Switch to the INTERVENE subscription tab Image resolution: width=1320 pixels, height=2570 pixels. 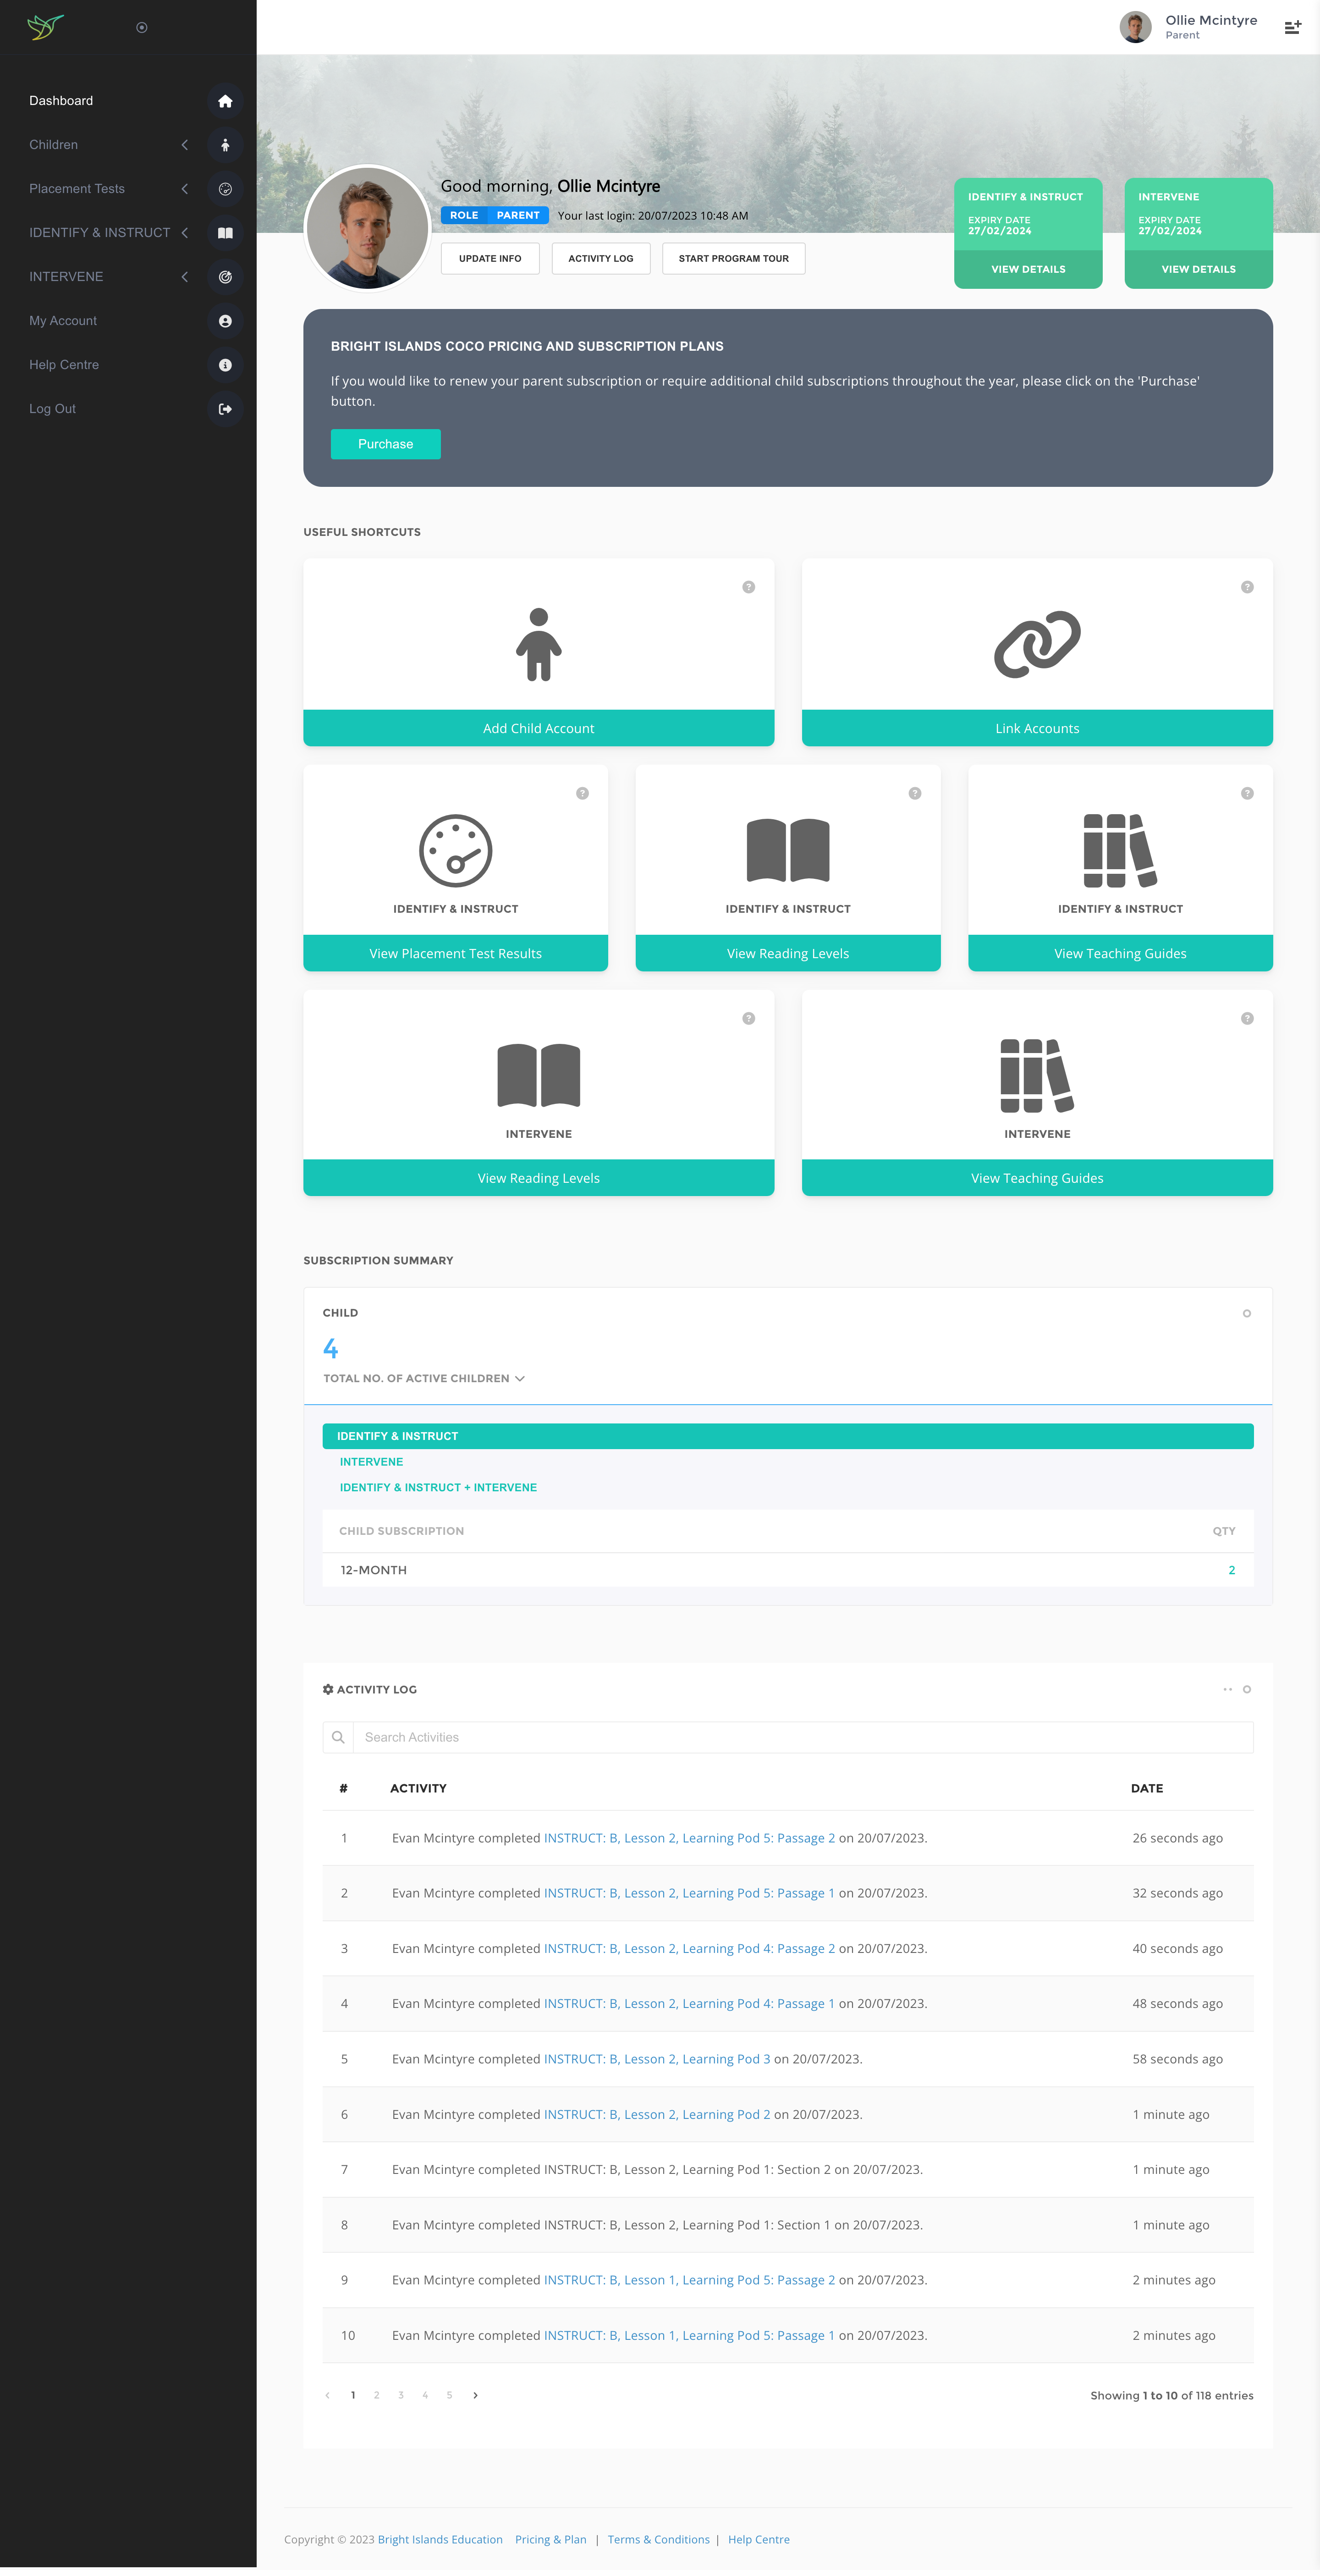[x=371, y=1461]
